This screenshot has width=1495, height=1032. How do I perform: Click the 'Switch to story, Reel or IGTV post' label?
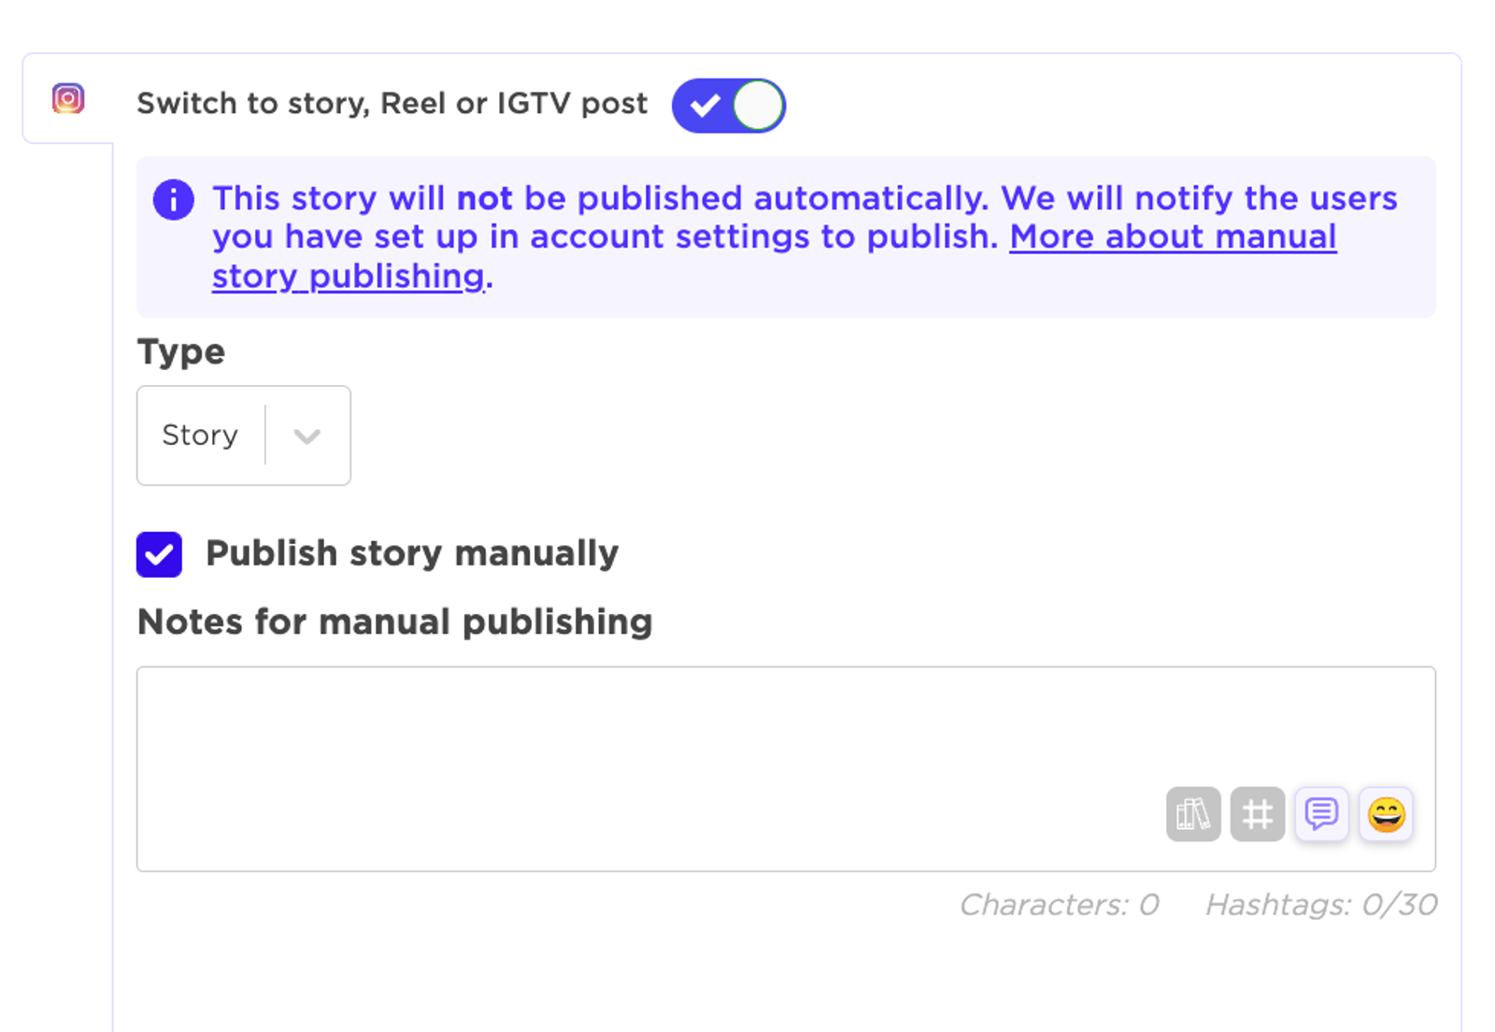[x=392, y=103]
